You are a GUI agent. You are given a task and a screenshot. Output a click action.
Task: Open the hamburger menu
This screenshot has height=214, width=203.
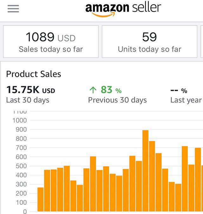[x=13, y=9]
